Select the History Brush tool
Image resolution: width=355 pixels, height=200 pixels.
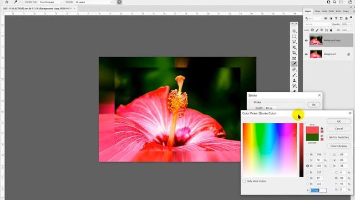[294, 86]
